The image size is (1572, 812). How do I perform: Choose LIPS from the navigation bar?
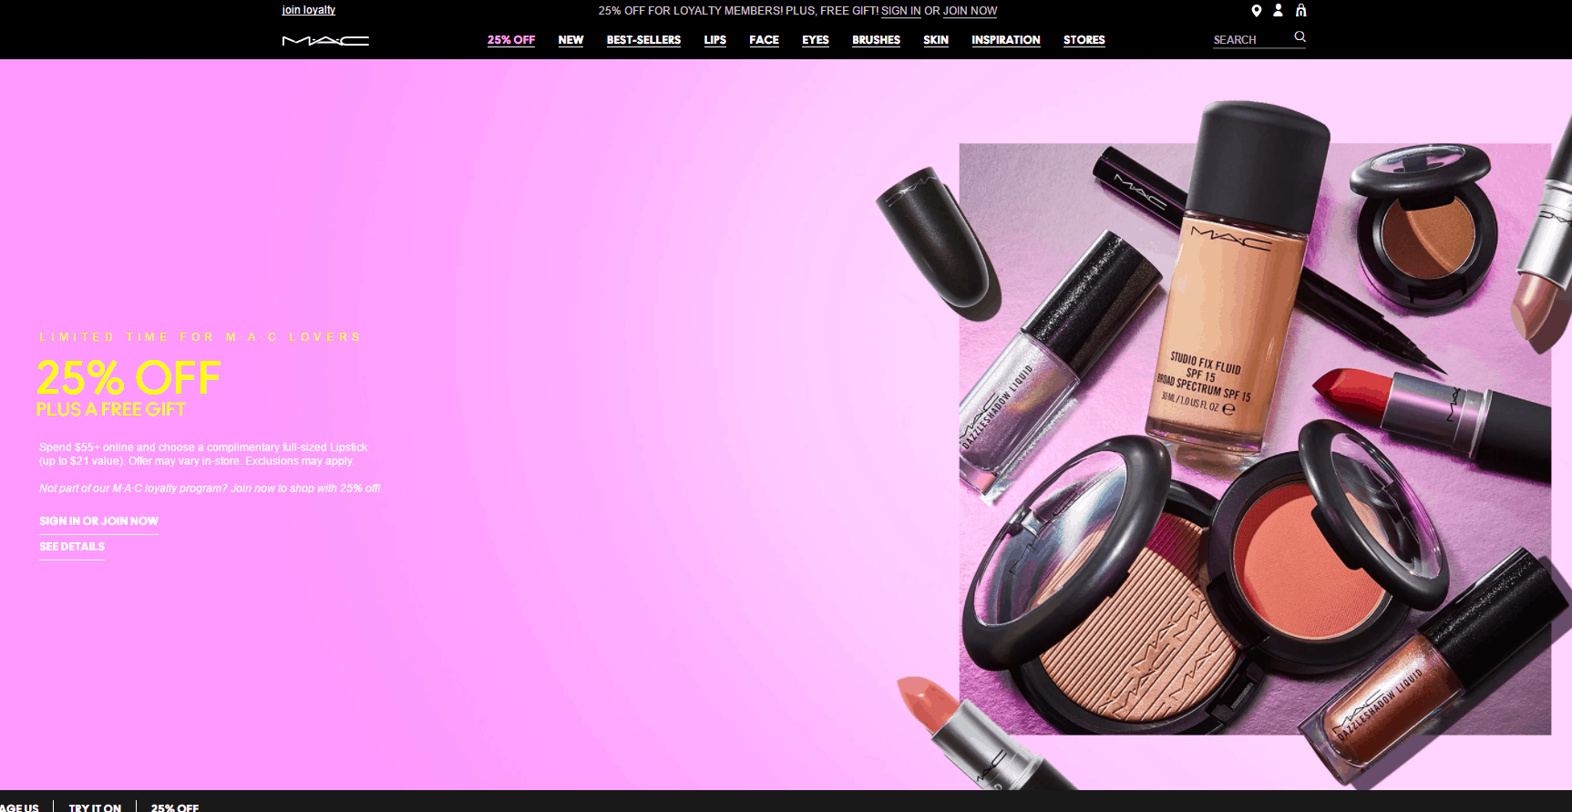click(714, 40)
